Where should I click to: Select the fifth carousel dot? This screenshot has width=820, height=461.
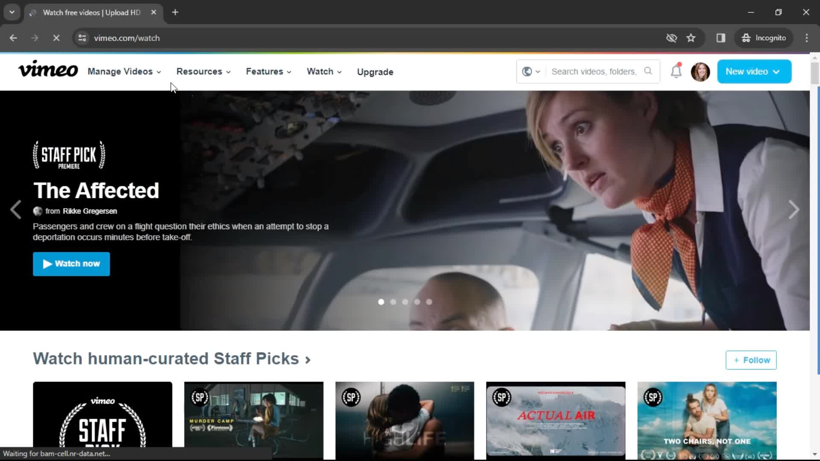(429, 302)
